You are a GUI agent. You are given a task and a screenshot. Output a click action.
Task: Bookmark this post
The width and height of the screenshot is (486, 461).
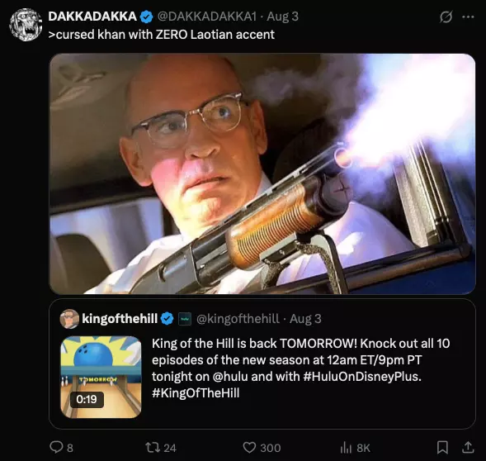[442, 447]
